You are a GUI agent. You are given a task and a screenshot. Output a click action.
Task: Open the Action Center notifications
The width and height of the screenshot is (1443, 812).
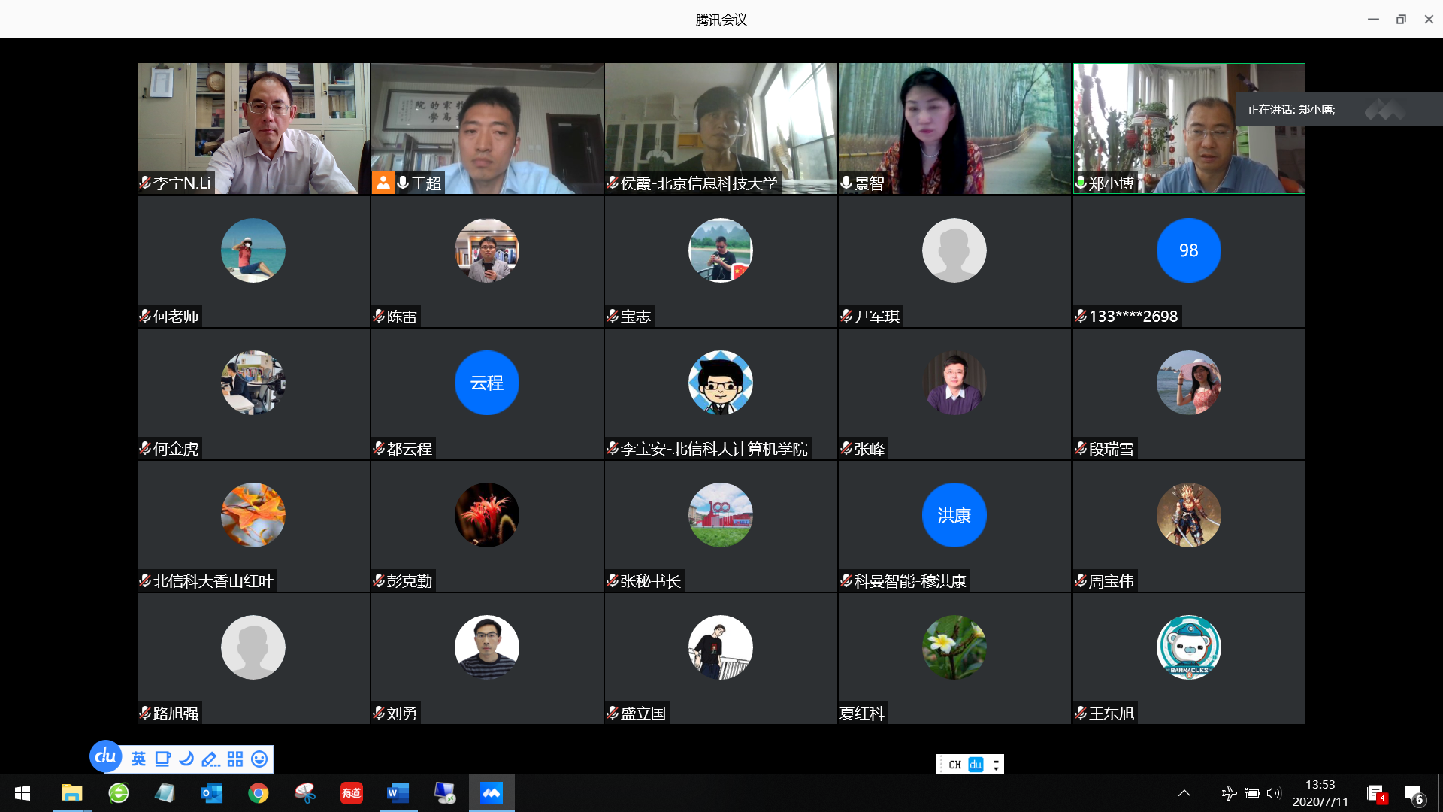1413,794
